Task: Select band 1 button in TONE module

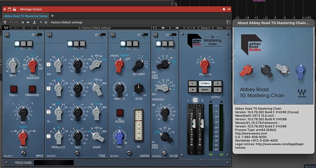Action: pyautogui.click(x=49, y=136)
